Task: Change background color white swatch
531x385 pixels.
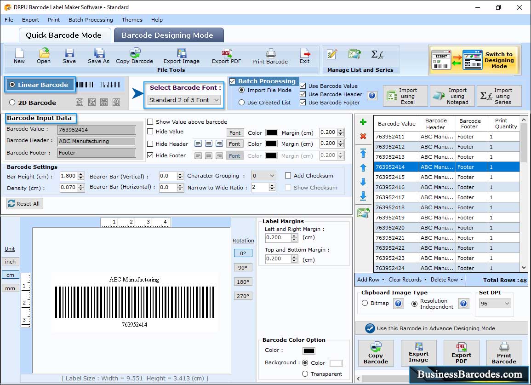Action: tap(336, 363)
